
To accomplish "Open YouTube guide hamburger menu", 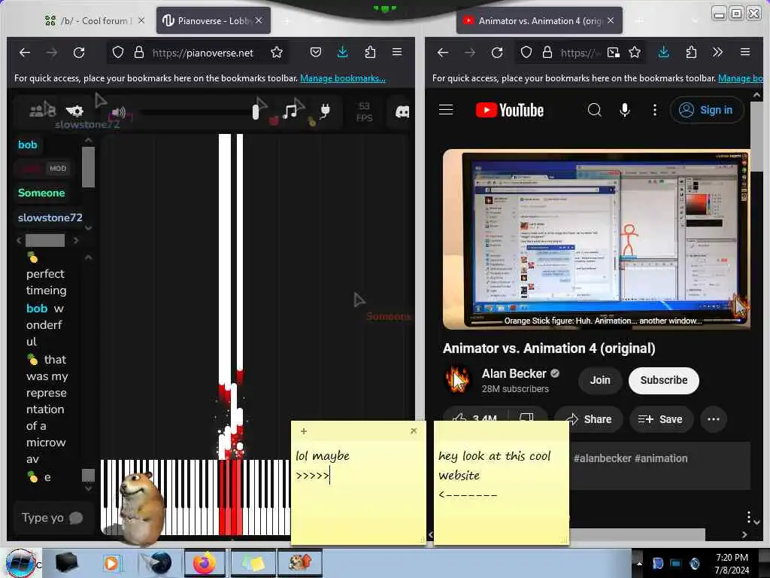I will (x=446, y=110).
